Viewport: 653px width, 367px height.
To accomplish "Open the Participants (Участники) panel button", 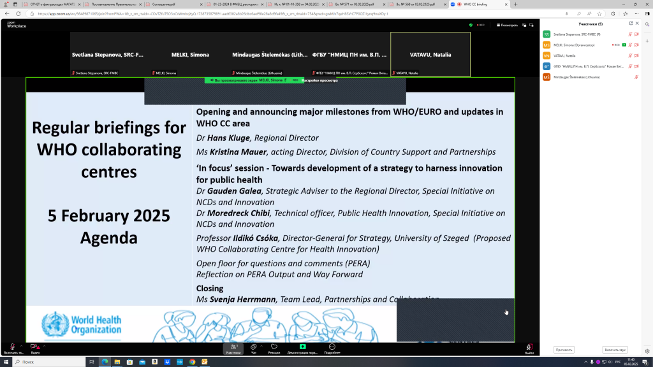I will 233,347.
